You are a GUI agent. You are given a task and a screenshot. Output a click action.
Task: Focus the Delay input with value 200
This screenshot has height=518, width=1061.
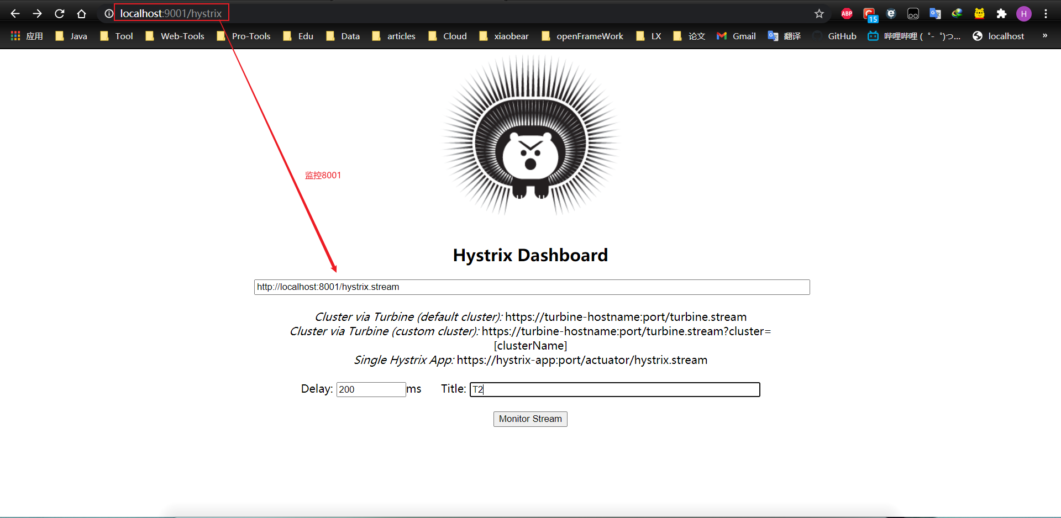[371, 389]
